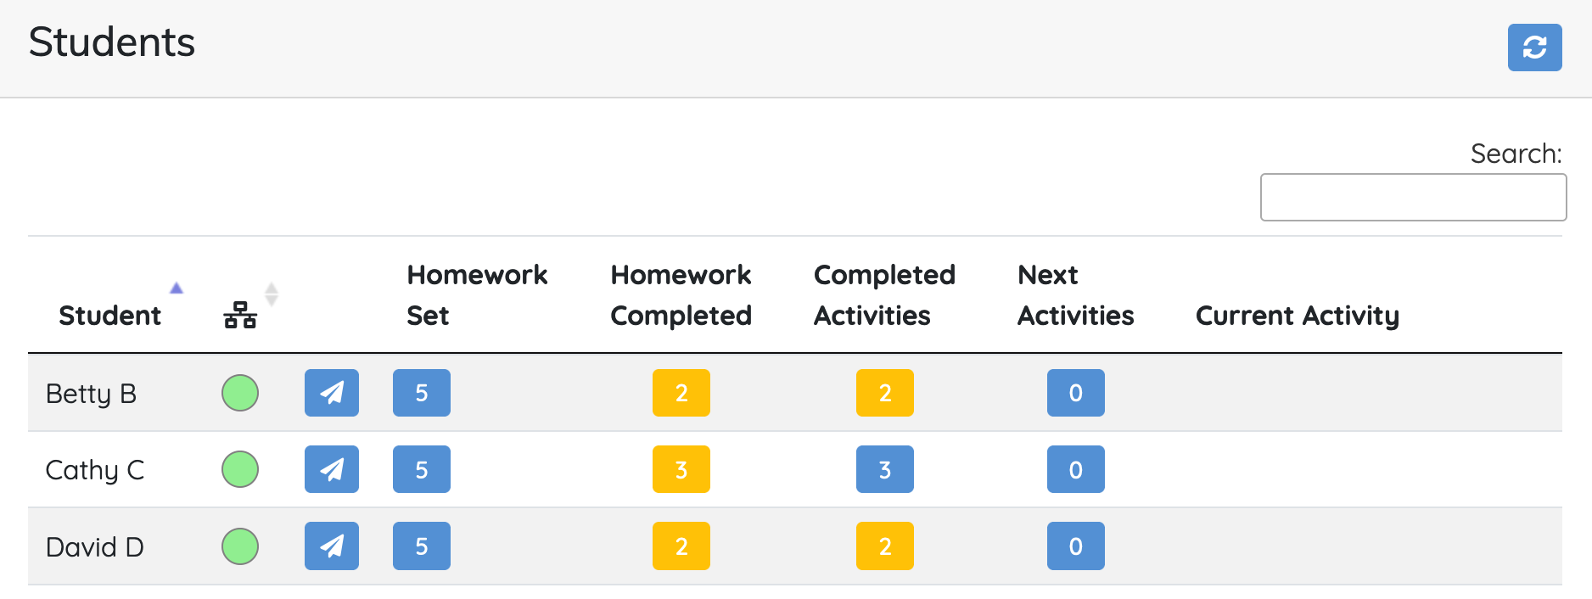1592x599 pixels.
Task: Click the Homework Completed column header
Action: point(681,294)
